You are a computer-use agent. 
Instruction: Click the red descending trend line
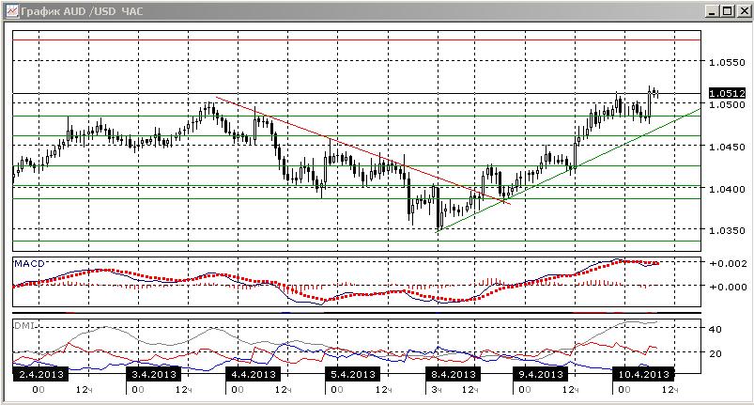click(x=363, y=150)
